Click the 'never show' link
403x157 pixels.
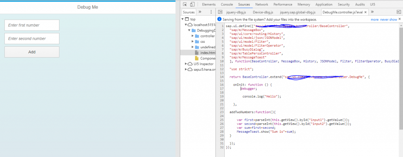(x=388, y=20)
